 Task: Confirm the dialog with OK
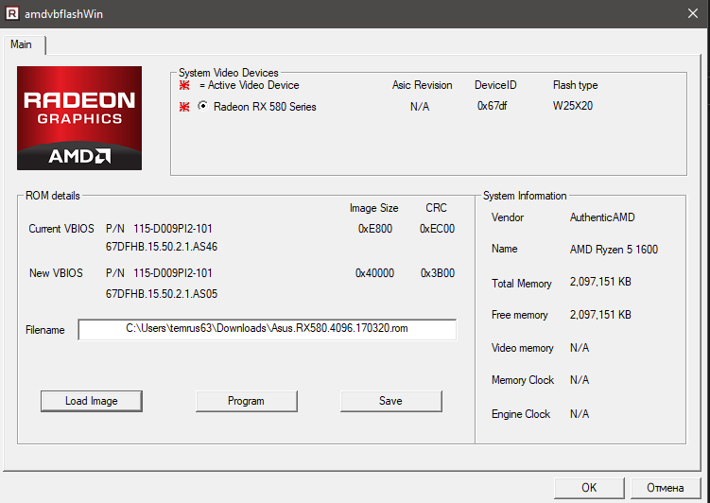(589, 488)
